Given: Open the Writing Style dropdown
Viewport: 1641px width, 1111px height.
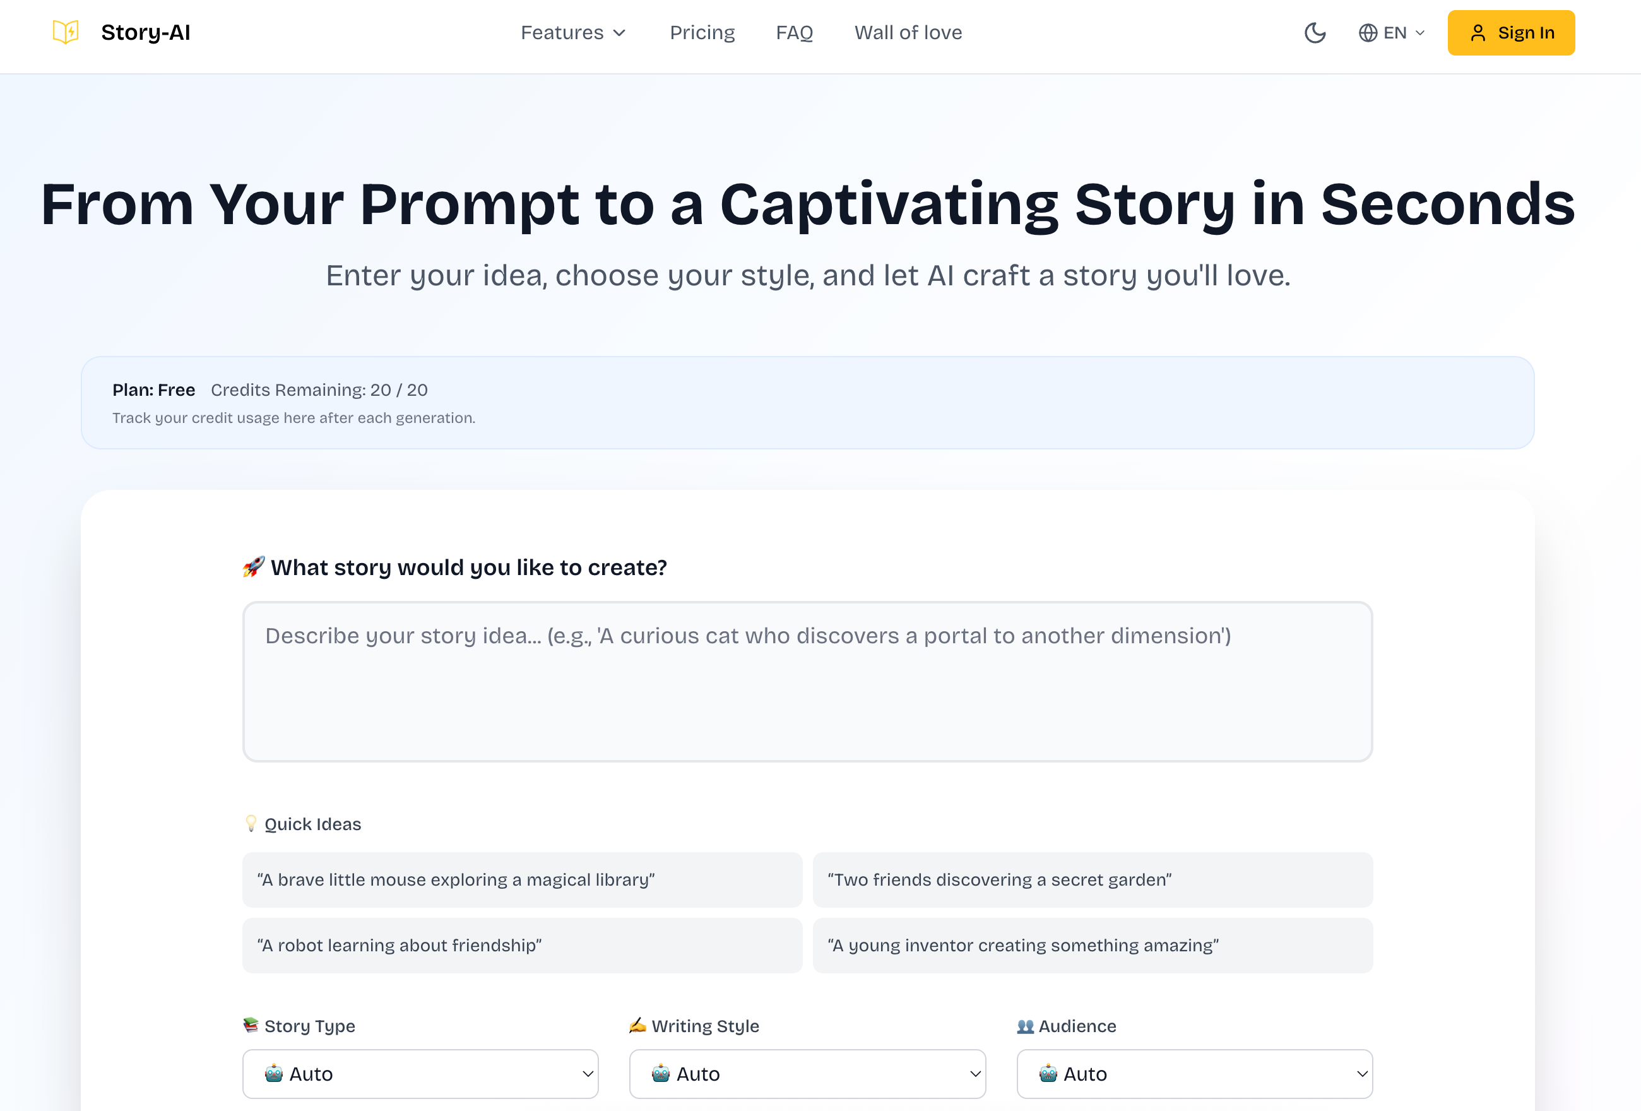Looking at the screenshot, I should pos(807,1074).
